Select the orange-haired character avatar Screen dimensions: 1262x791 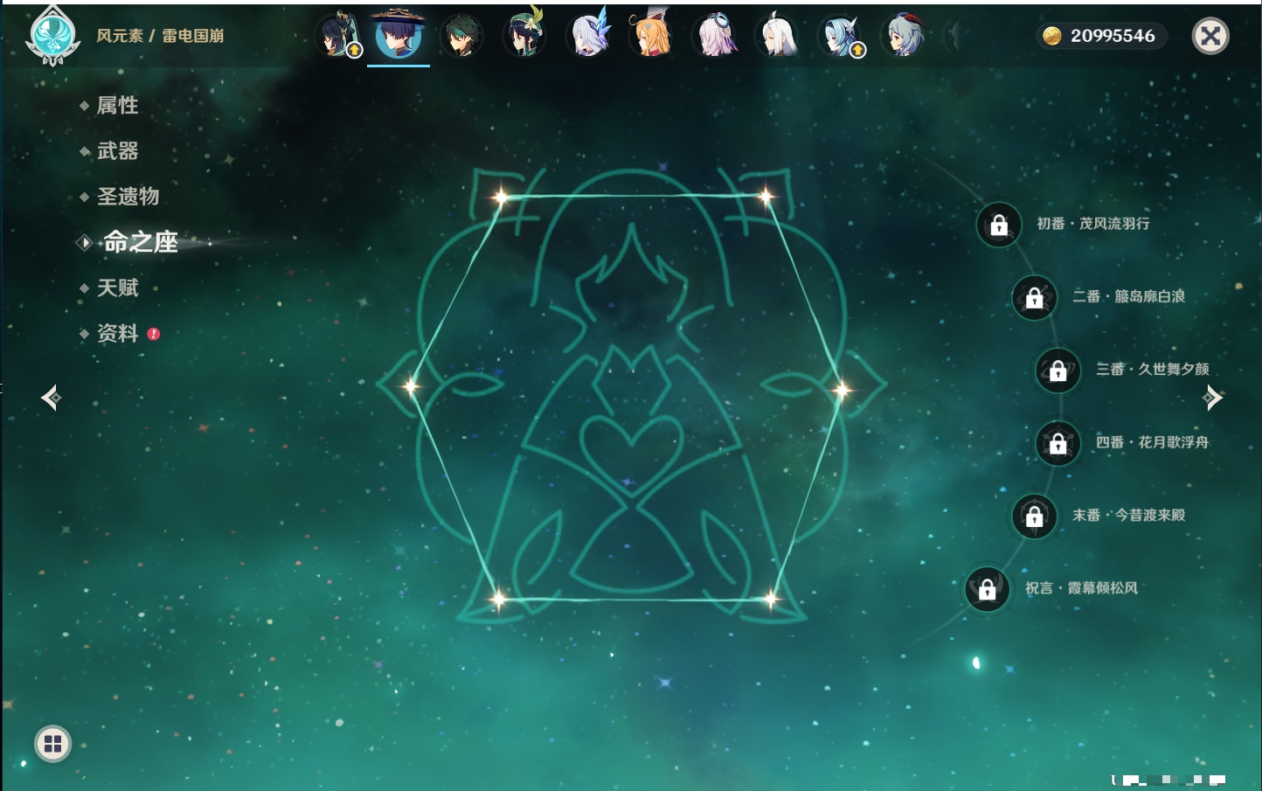[x=650, y=36]
